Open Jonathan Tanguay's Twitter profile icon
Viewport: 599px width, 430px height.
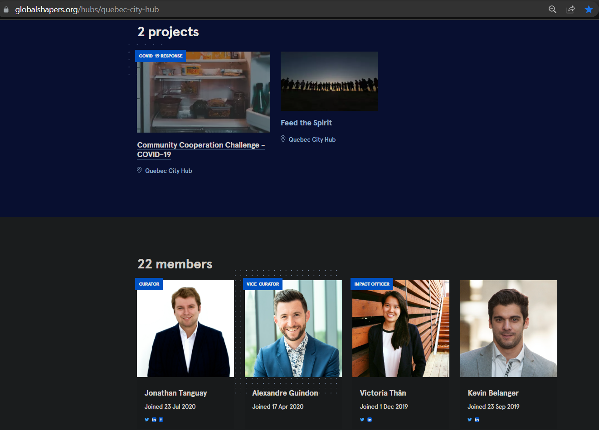click(x=146, y=420)
